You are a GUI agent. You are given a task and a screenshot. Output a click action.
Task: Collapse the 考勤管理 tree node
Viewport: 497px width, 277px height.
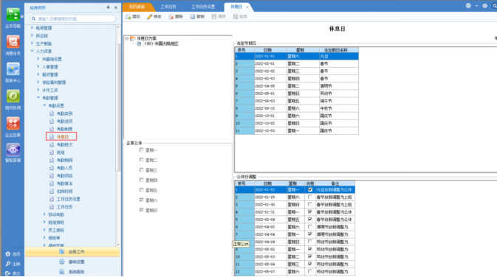[x=38, y=98]
